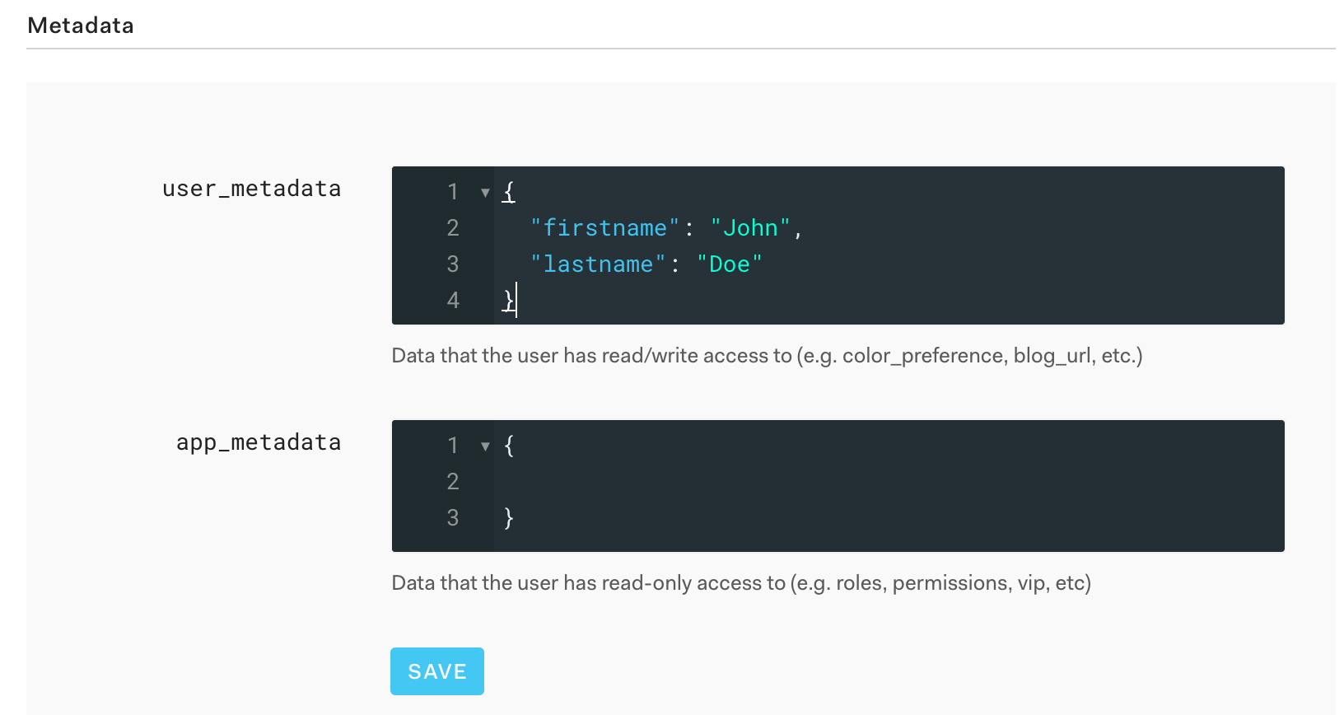Select line number 1 in user_metadata gutter

pos(452,192)
